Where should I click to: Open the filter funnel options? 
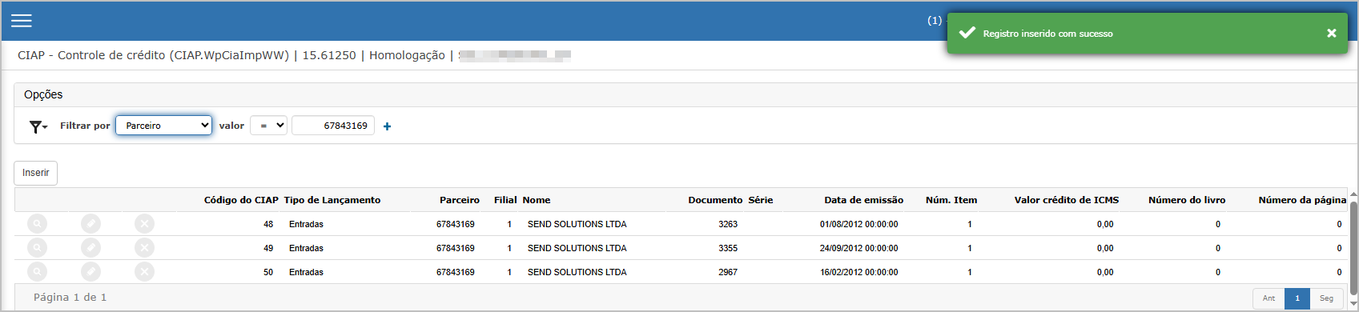pos(38,126)
